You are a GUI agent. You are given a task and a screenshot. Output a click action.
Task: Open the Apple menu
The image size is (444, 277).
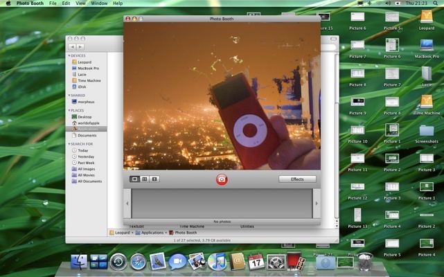(8, 3)
